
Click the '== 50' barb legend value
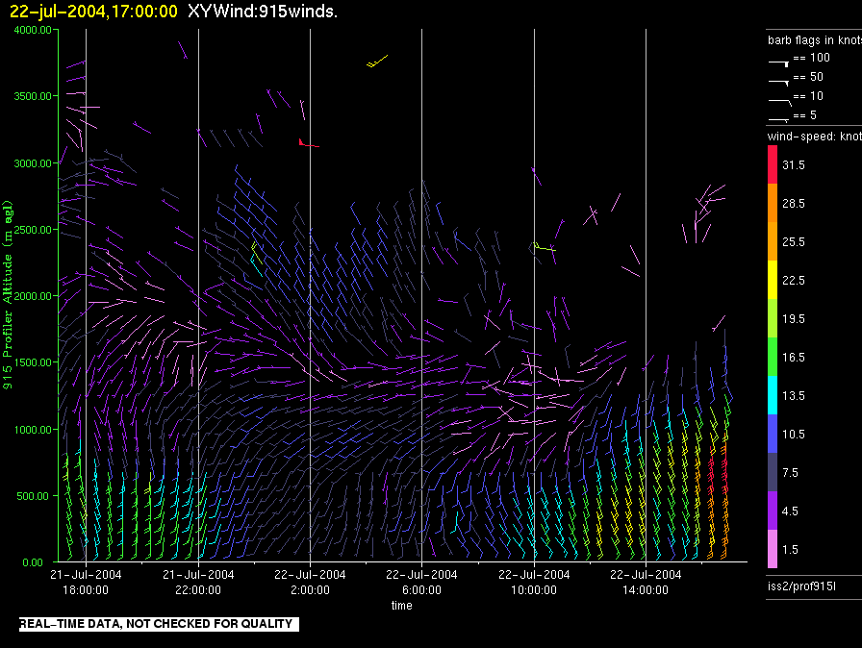pyautogui.click(x=808, y=76)
